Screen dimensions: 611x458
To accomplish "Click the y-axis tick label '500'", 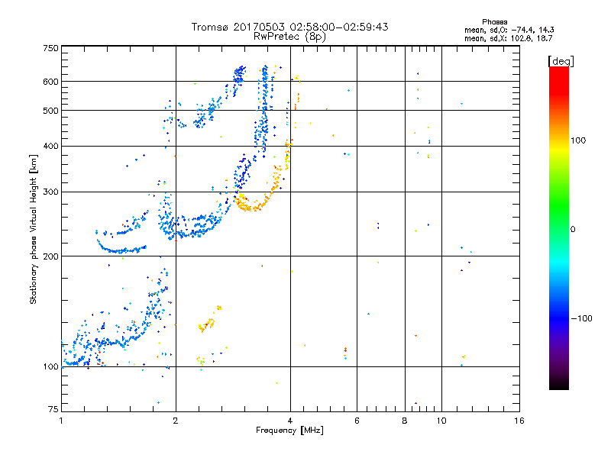I will pos(50,111).
